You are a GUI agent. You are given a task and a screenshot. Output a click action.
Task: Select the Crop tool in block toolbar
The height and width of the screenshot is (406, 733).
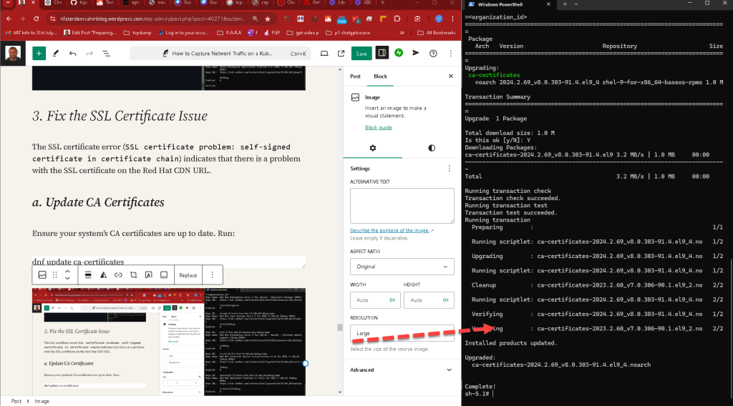pyautogui.click(x=134, y=275)
